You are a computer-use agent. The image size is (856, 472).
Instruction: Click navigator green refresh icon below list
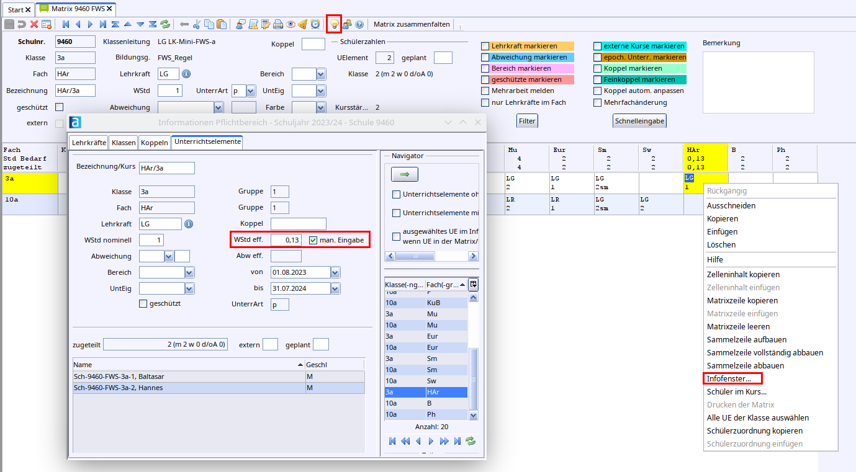click(x=471, y=441)
